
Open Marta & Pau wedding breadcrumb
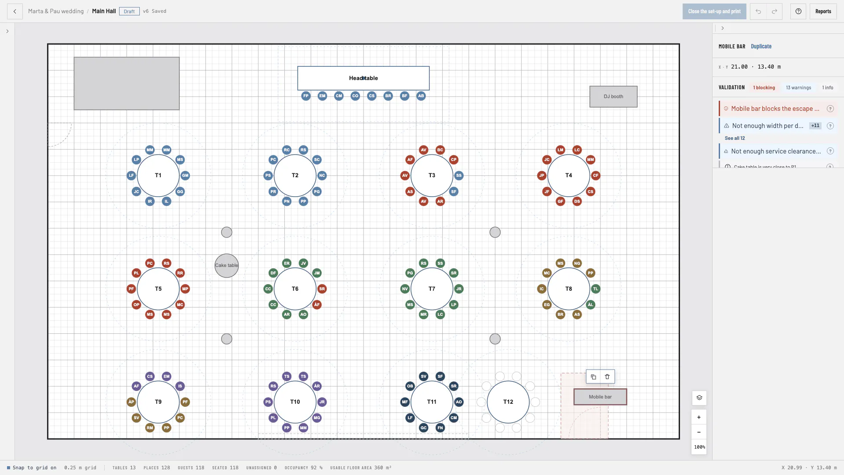(x=56, y=11)
